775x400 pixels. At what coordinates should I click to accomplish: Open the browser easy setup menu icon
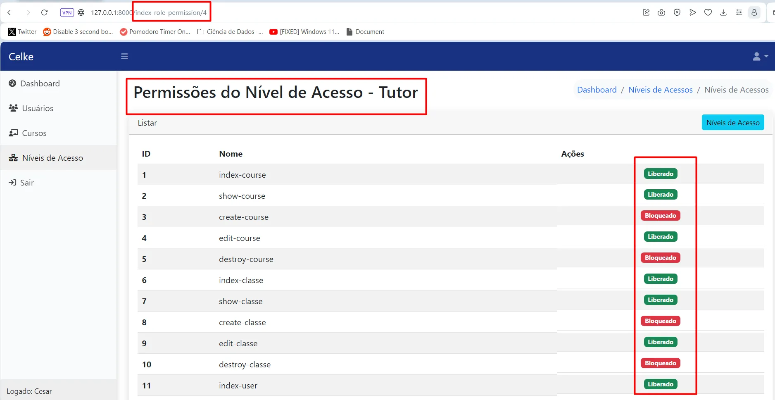[x=739, y=12]
